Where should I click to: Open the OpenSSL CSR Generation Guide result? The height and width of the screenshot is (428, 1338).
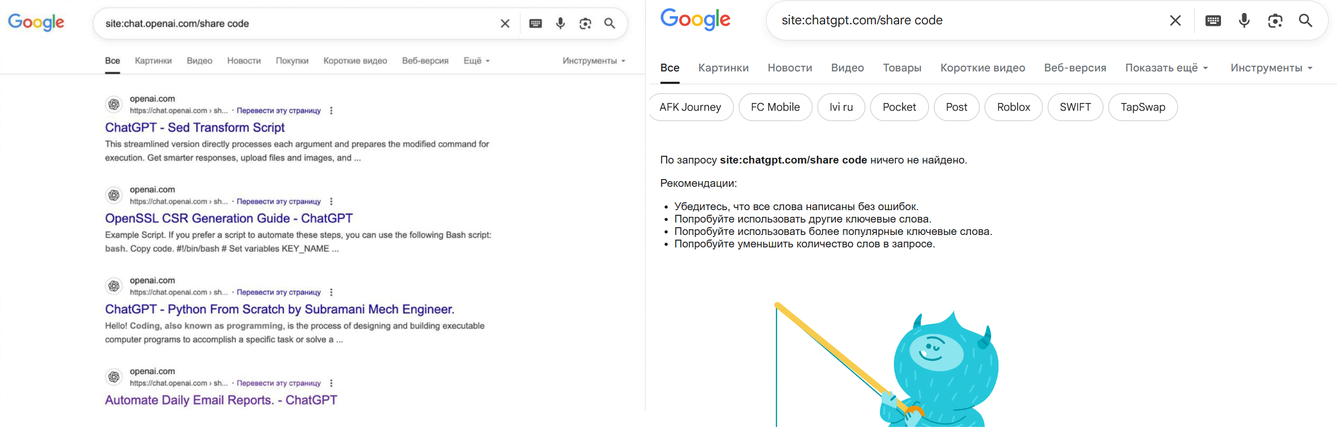(x=229, y=219)
